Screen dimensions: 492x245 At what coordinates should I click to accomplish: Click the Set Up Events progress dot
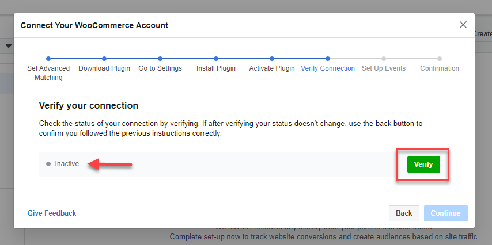point(384,59)
